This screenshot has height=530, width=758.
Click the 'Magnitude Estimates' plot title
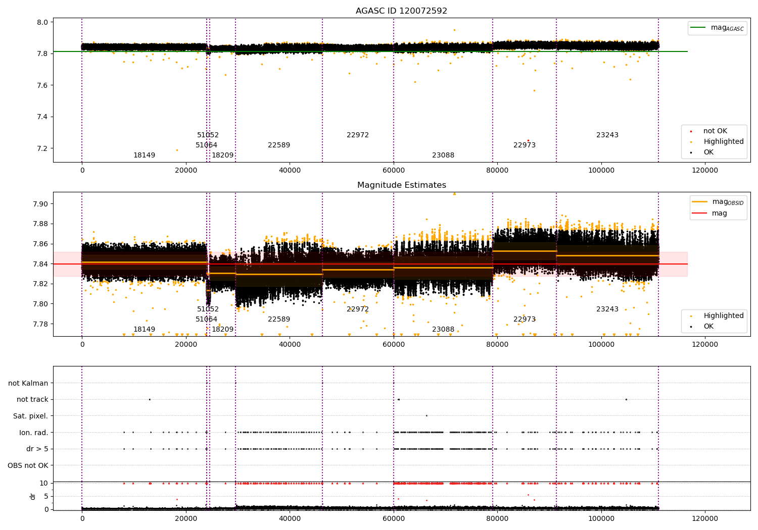coord(401,185)
